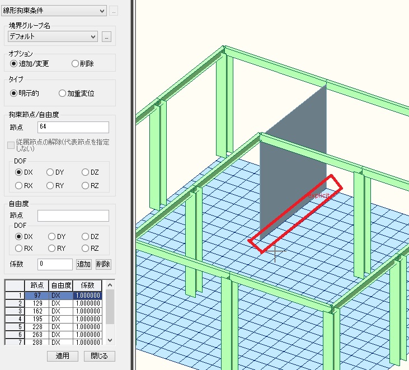This screenshot has width=409, height=370.
Task: Open the 線形拘束条件 dropdown at top
Action: (54, 10)
